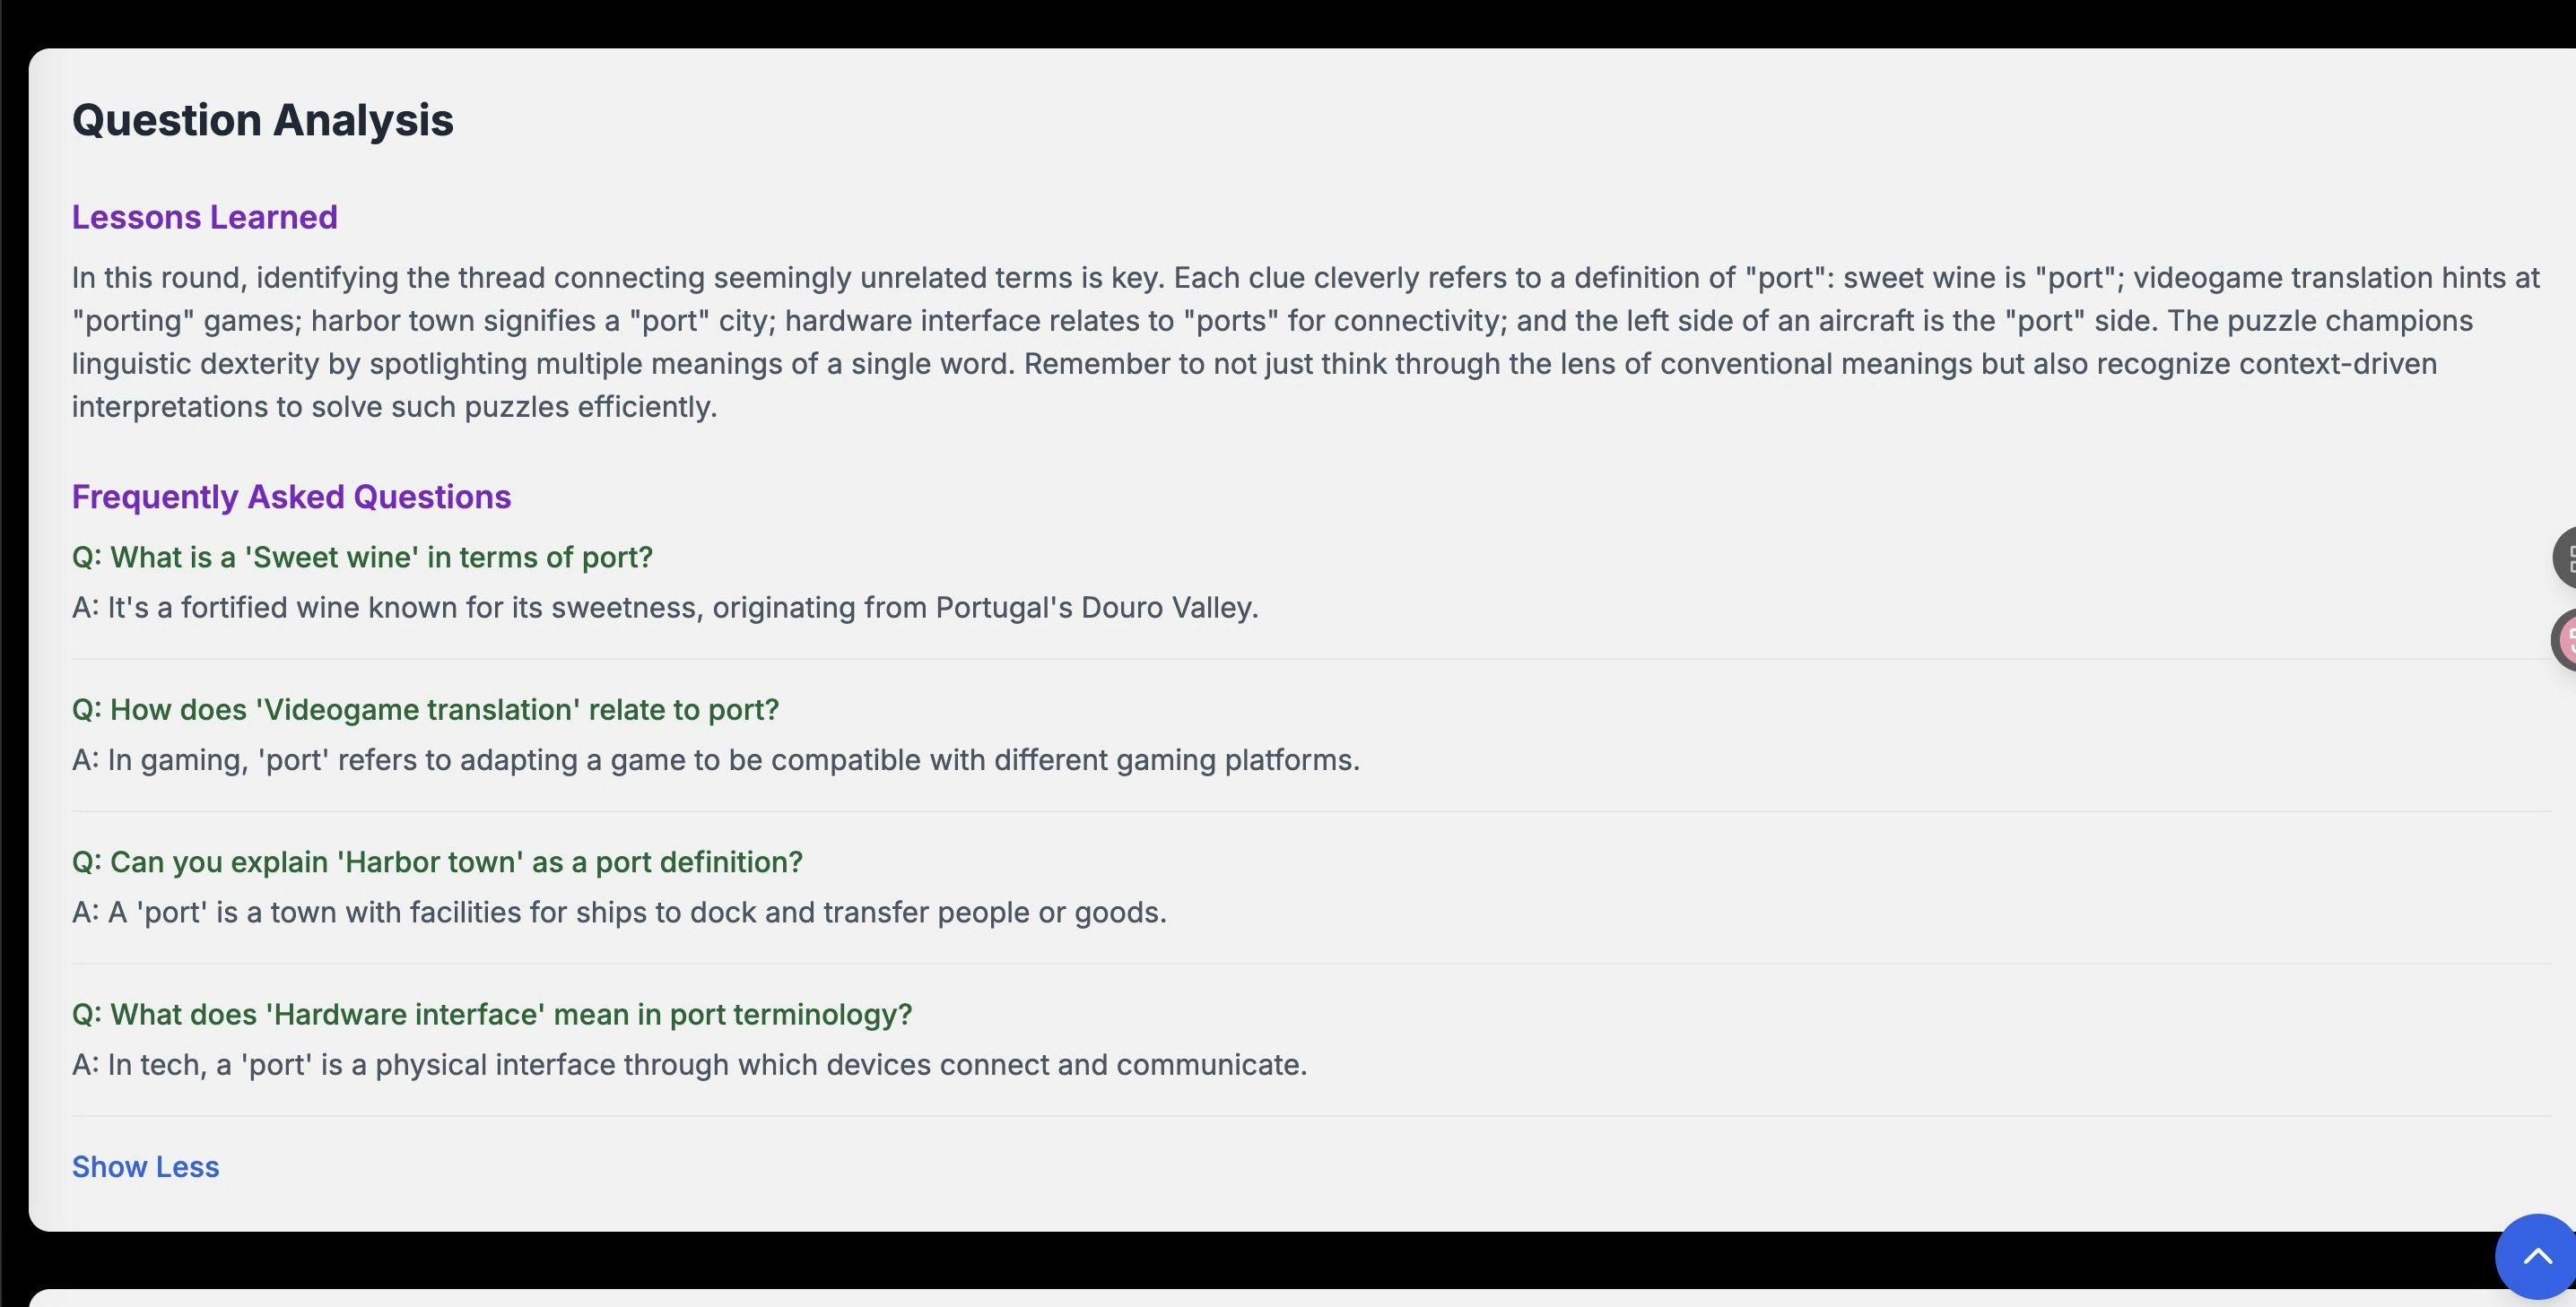Select the partially hidden dark icon above the pink badge
2576x1307 pixels.
tap(2566, 557)
